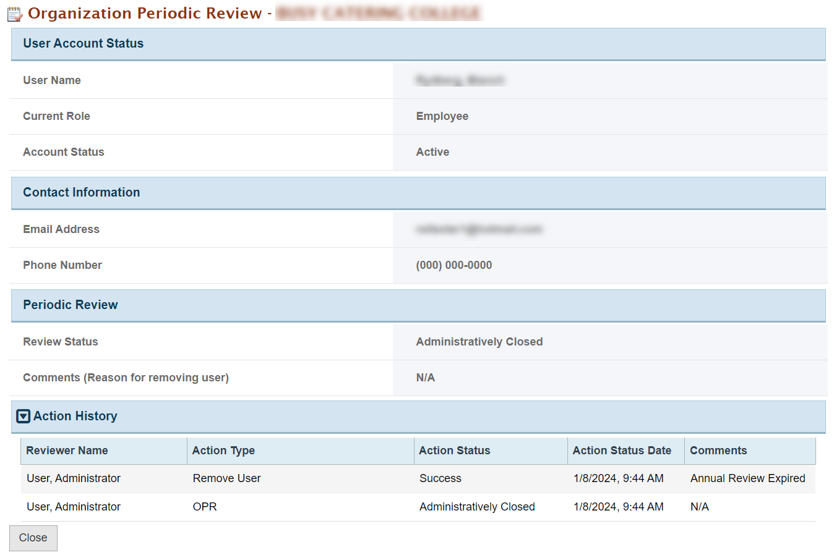Click the phone number (000) 000-0000
Image resolution: width=834 pixels, height=555 pixels.
click(x=454, y=265)
